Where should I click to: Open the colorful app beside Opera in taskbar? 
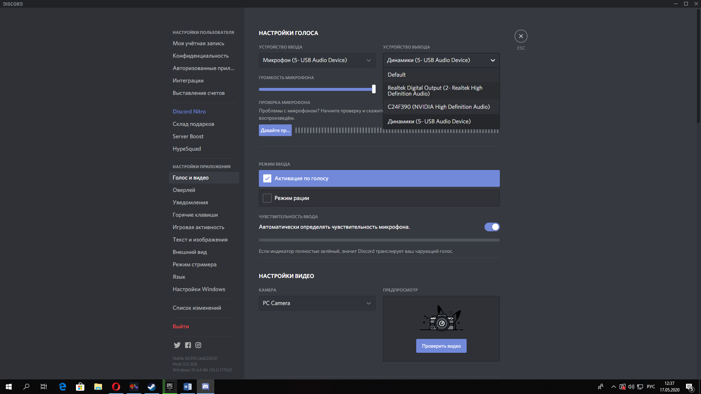[134, 387]
